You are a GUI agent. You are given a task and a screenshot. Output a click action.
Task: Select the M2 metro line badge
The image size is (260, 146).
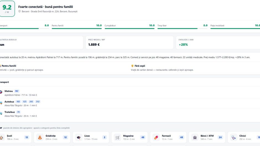tap(17, 91)
